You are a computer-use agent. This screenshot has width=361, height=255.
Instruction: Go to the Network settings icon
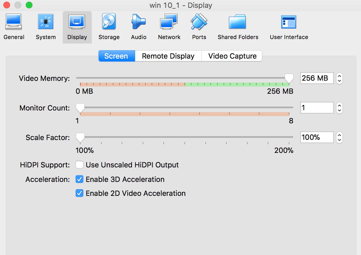pos(169,23)
